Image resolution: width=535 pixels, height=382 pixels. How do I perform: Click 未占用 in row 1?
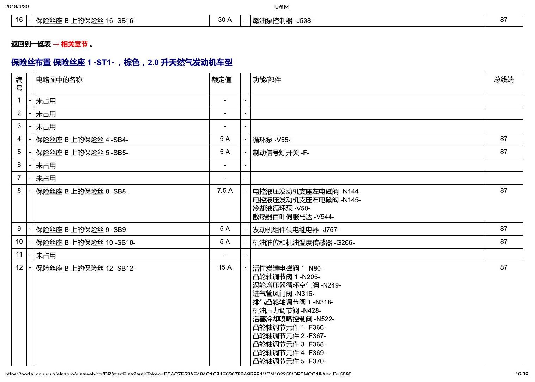tap(46, 101)
